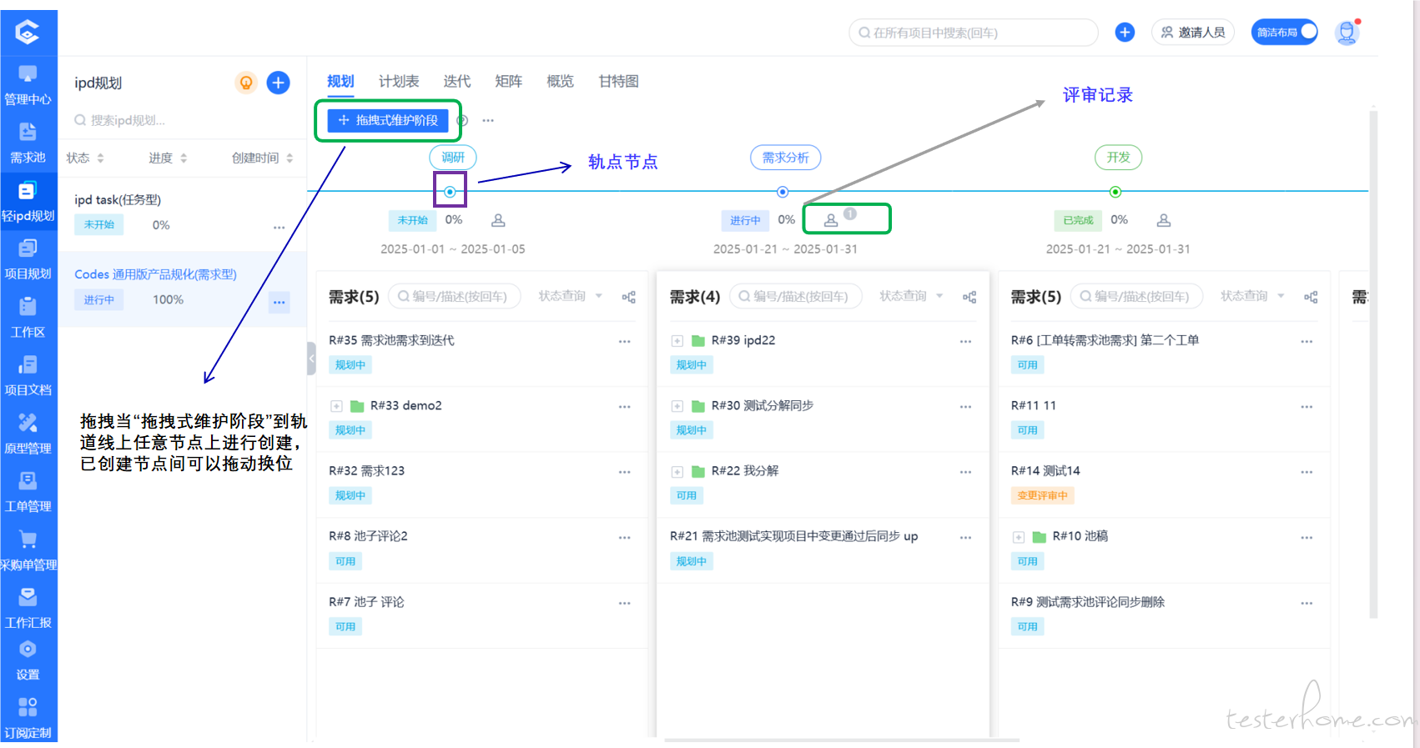Click the blue plus icon beside ipd规划
Screen dimensions: 1420x748
pos(278,83)
